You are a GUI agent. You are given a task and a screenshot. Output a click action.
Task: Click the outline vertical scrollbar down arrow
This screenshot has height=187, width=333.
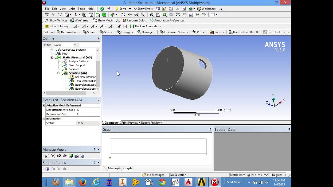98,89
